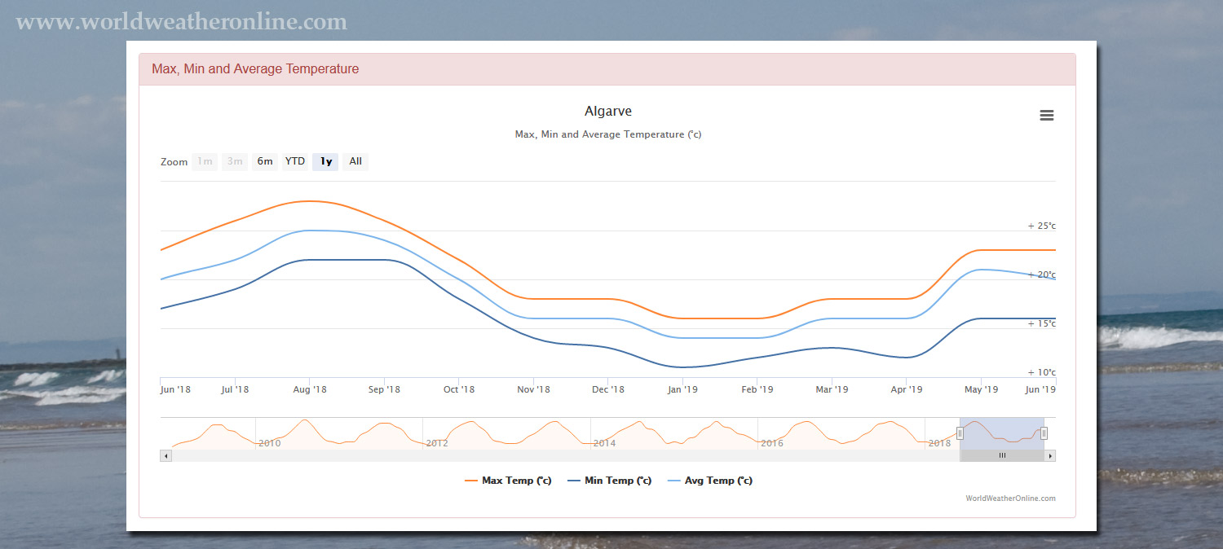Click the navigator scrollbar right arrow

click(1050, 456)
